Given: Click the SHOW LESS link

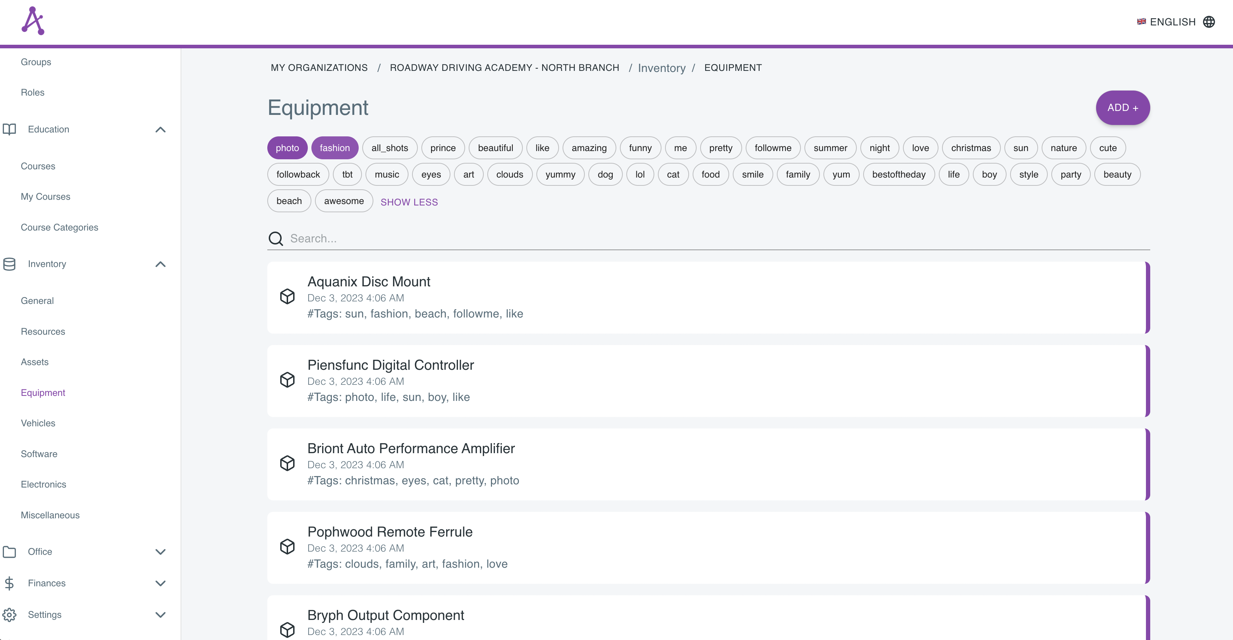Looking at the screenshot, I should tap(409, 202).
